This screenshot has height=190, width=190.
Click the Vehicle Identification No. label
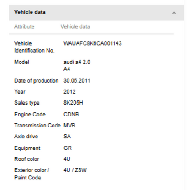tap(34, 47)
